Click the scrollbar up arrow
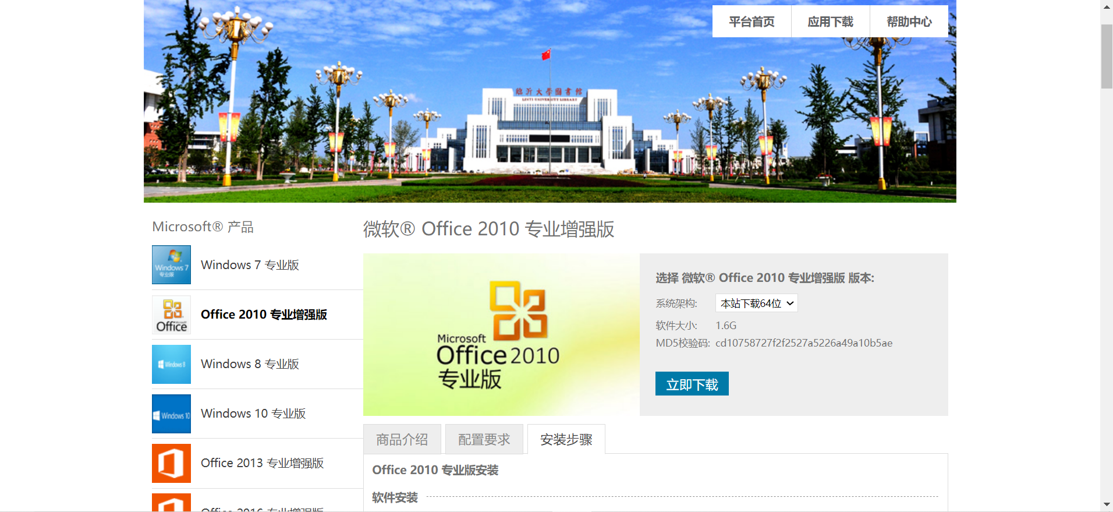The width and height of the screenshot is (1113, 512). pyautogui.click(x=1107, y=6)
